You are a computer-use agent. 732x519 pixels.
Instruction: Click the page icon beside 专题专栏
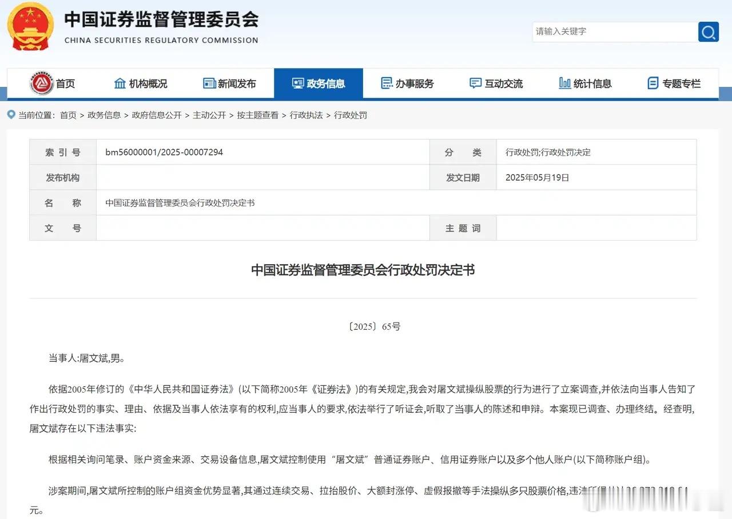[653, 83]
